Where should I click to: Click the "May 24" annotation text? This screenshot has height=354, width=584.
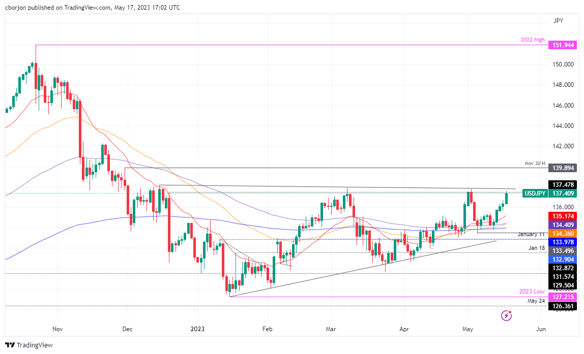click(536, 301)
